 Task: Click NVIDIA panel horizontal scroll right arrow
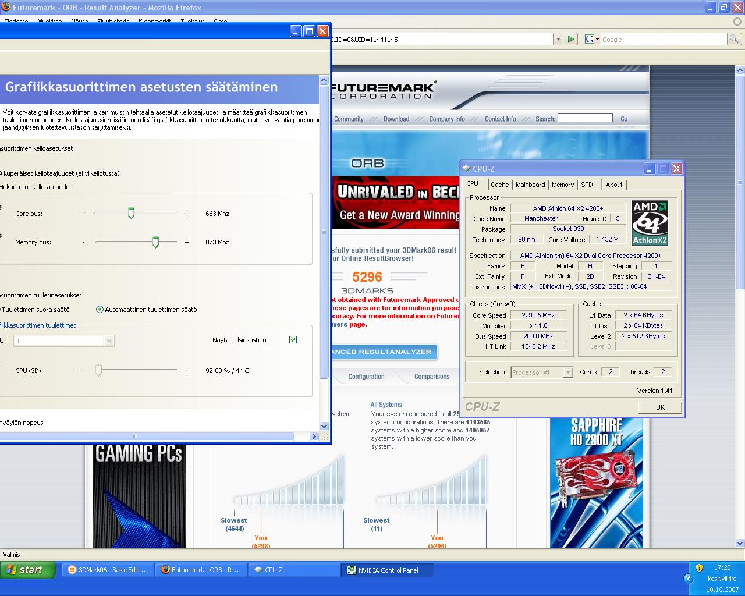[x=315, y=436]
